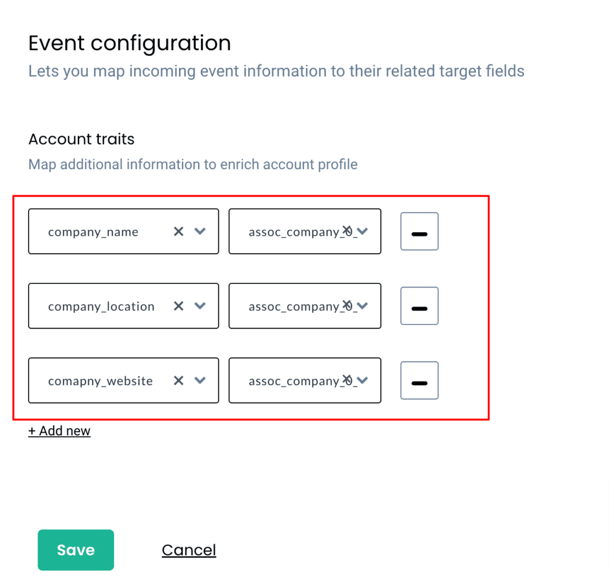
Task: Expand the company_name dropdown chevron
Action: [x=200, y=232]
